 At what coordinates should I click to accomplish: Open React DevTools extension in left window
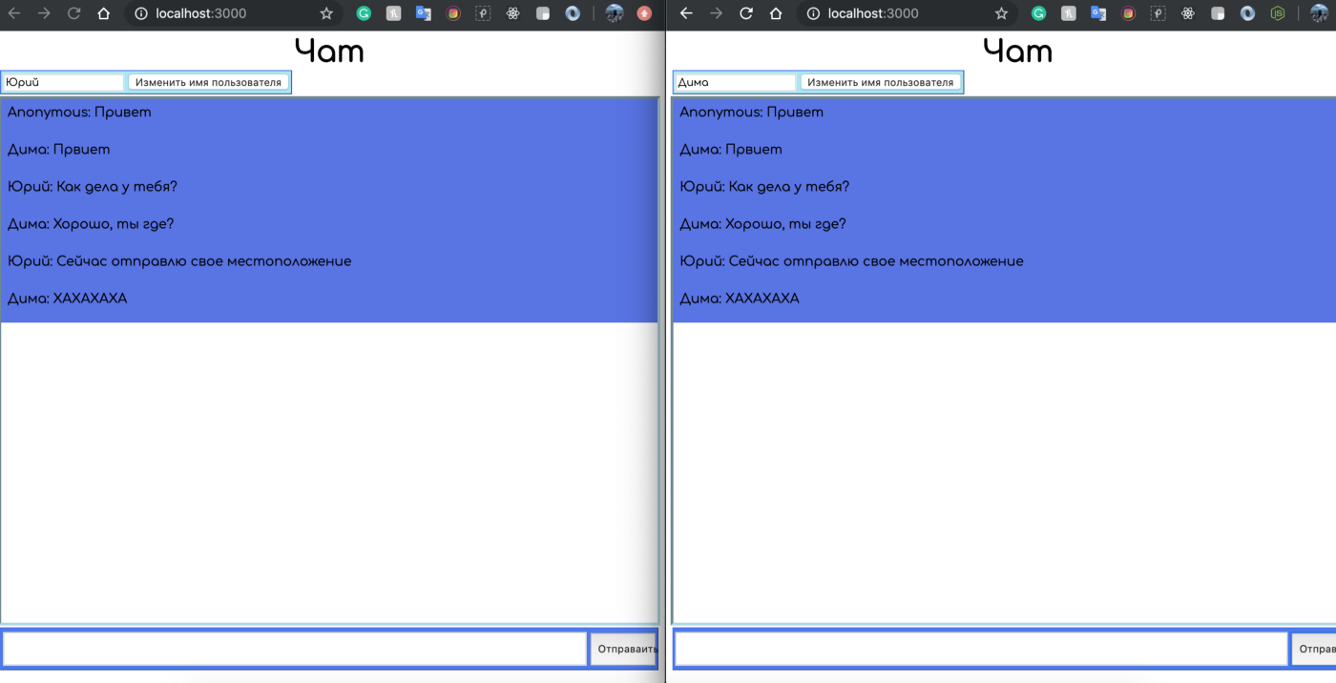512,13
